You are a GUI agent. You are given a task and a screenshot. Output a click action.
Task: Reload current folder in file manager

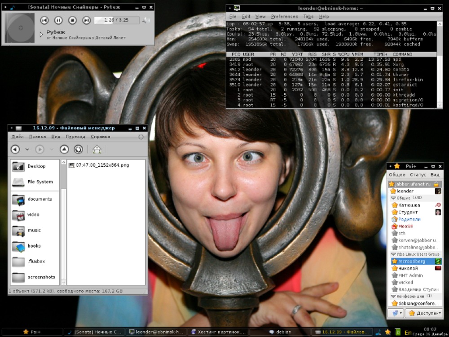pyautogui.click(x=78, y=149)
